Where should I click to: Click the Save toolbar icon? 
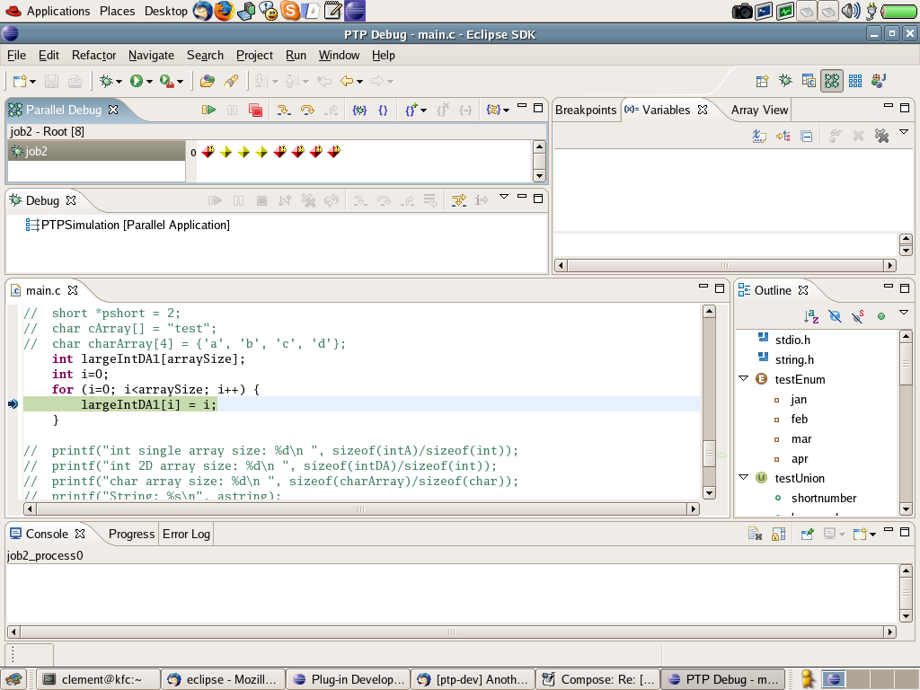pyautogui.click(x=51, y=81)
